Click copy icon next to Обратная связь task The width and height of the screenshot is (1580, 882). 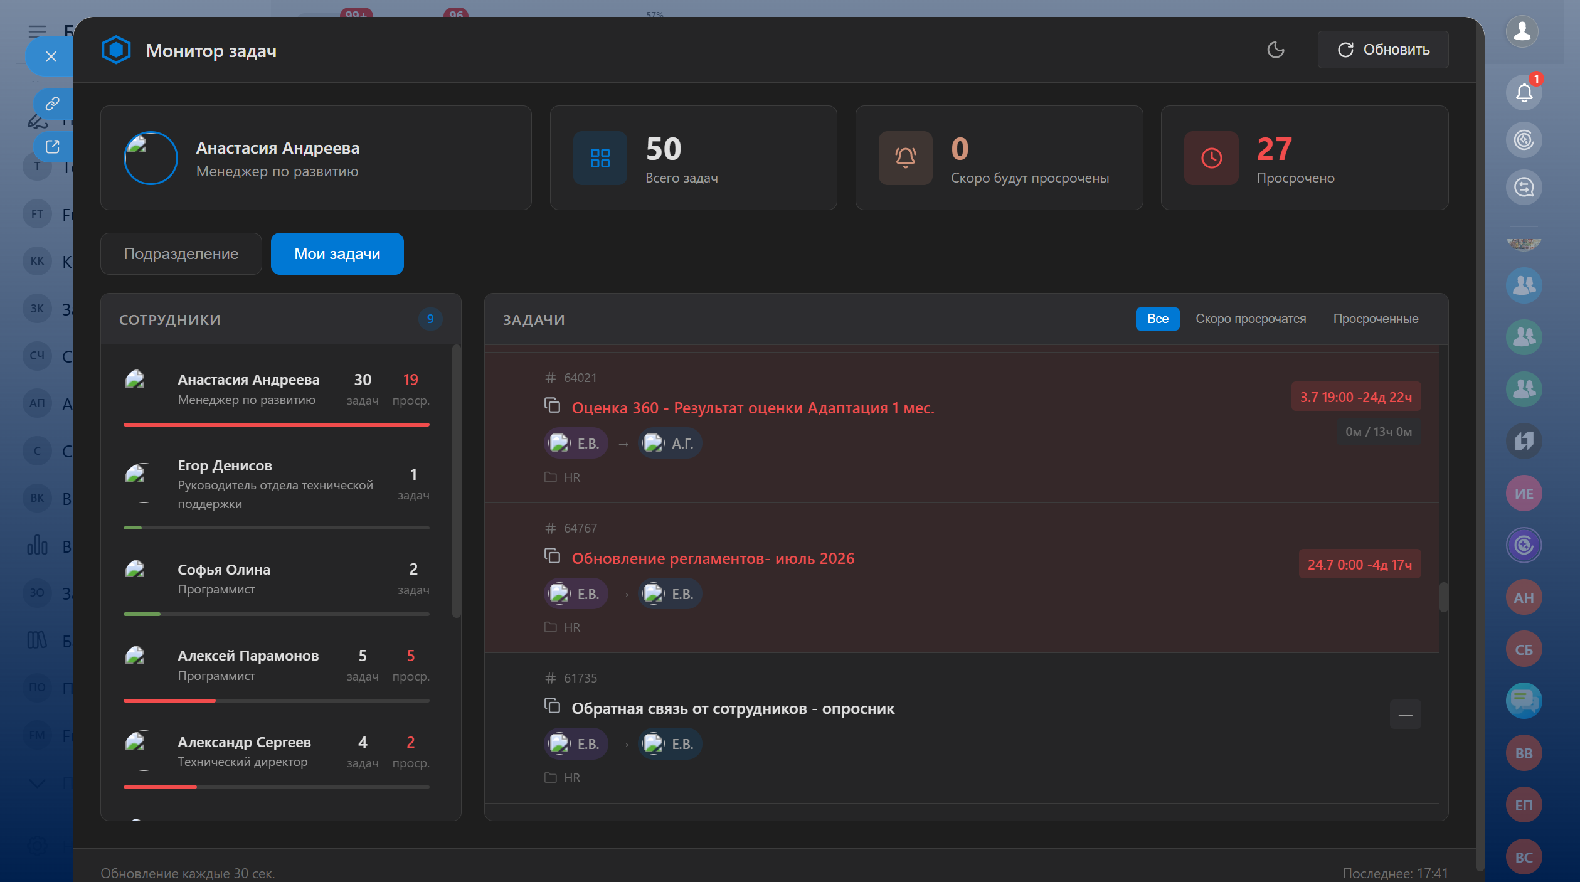pyautogui.click(x=552, y=706)
